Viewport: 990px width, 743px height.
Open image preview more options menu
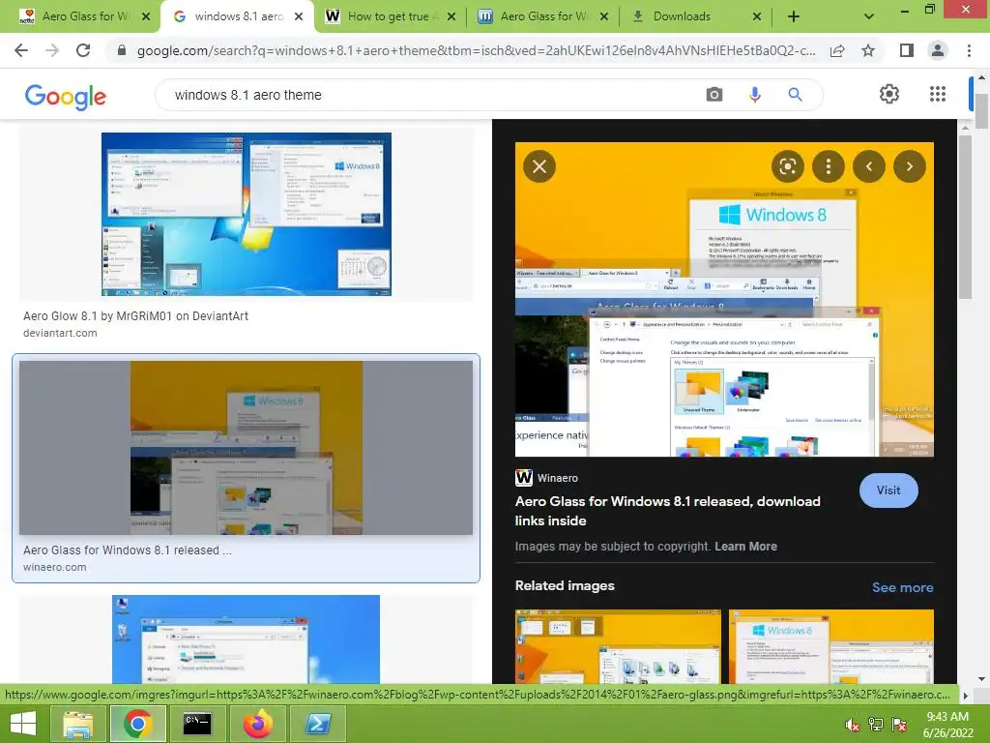(x=829, y=166)
